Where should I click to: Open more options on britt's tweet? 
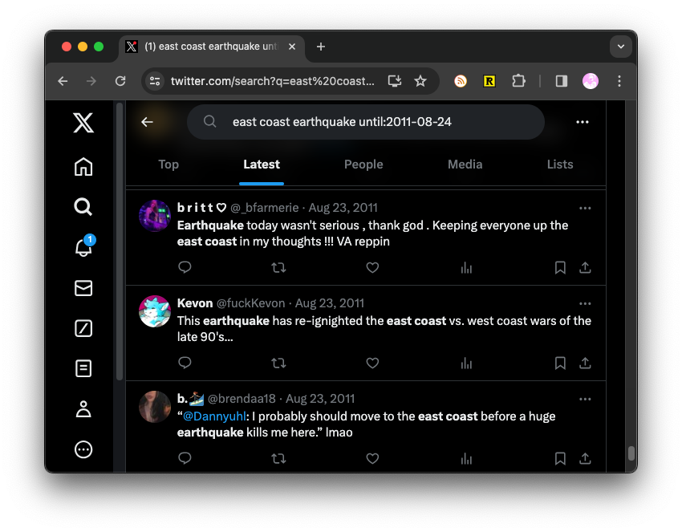pos(585,208)
